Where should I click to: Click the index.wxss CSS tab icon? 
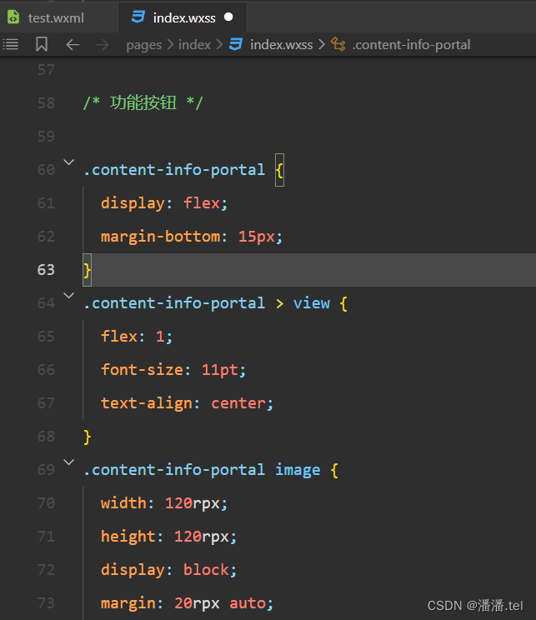(x=138, y=17)
